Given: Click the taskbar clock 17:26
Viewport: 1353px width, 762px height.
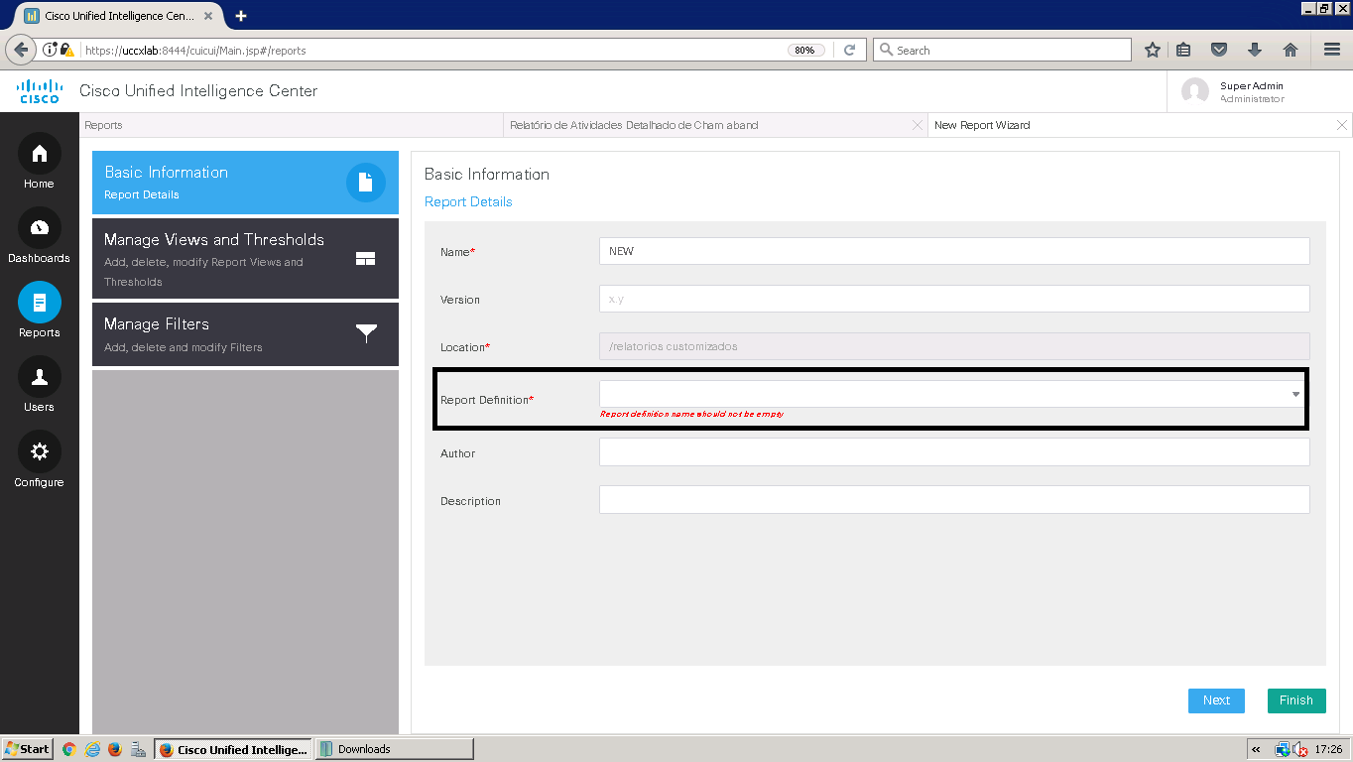Looking at the screenshot, I should pos(1328,750).
